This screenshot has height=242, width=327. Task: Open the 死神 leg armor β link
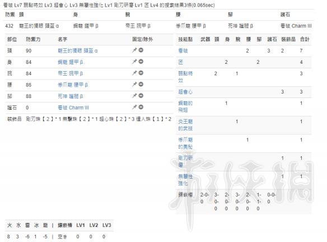tap(71, 96)
